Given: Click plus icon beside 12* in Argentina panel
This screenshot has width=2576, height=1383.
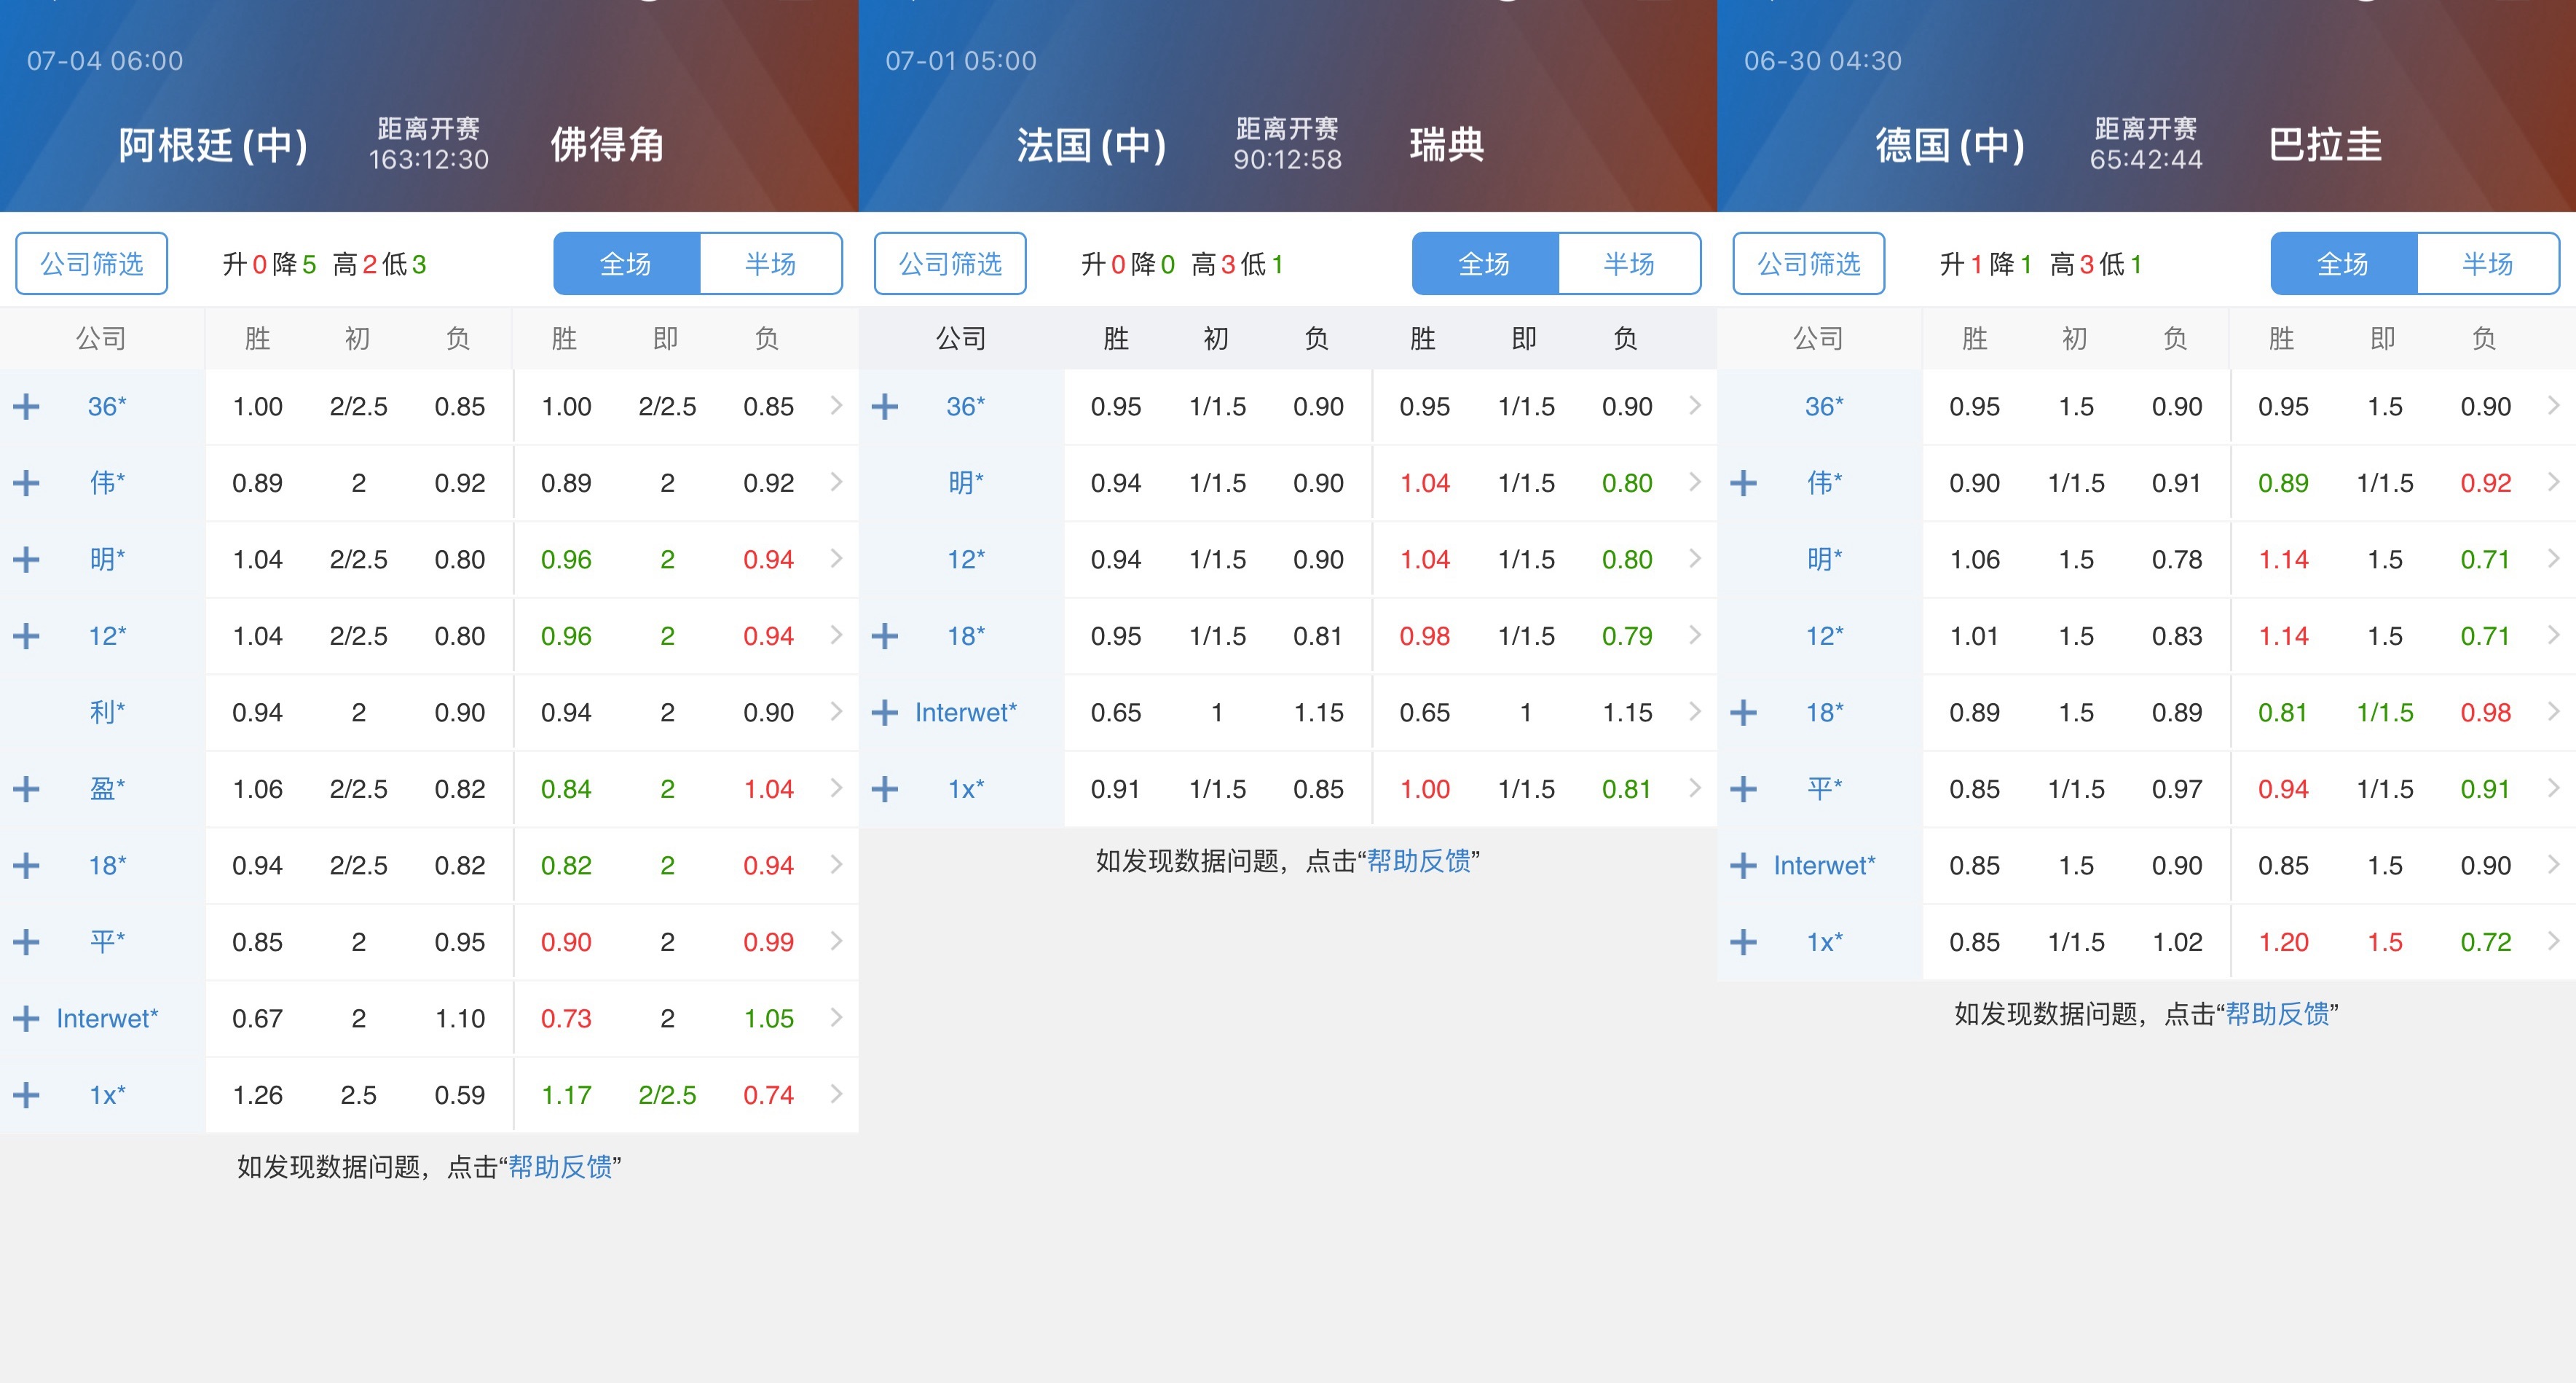Looking at the screenshot, I should [26, 636].
